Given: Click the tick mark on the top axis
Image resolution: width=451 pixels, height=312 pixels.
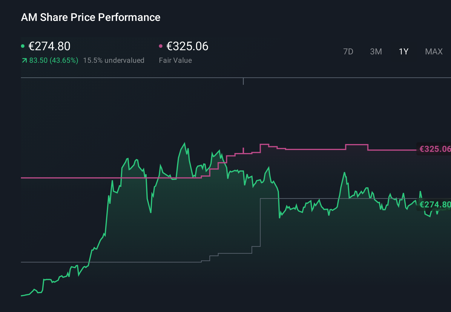Looking at the screenshot, I should coord(243,81).
